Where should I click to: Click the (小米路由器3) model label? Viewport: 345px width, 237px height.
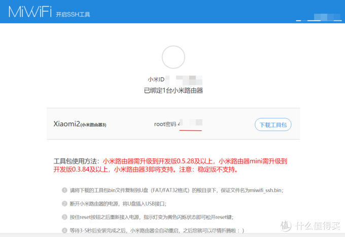click(x=93, y=125)
